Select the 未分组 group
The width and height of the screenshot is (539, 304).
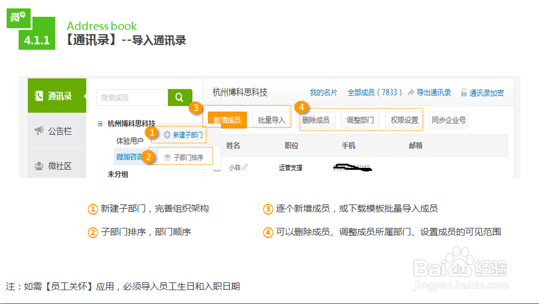tap(118, 174)
